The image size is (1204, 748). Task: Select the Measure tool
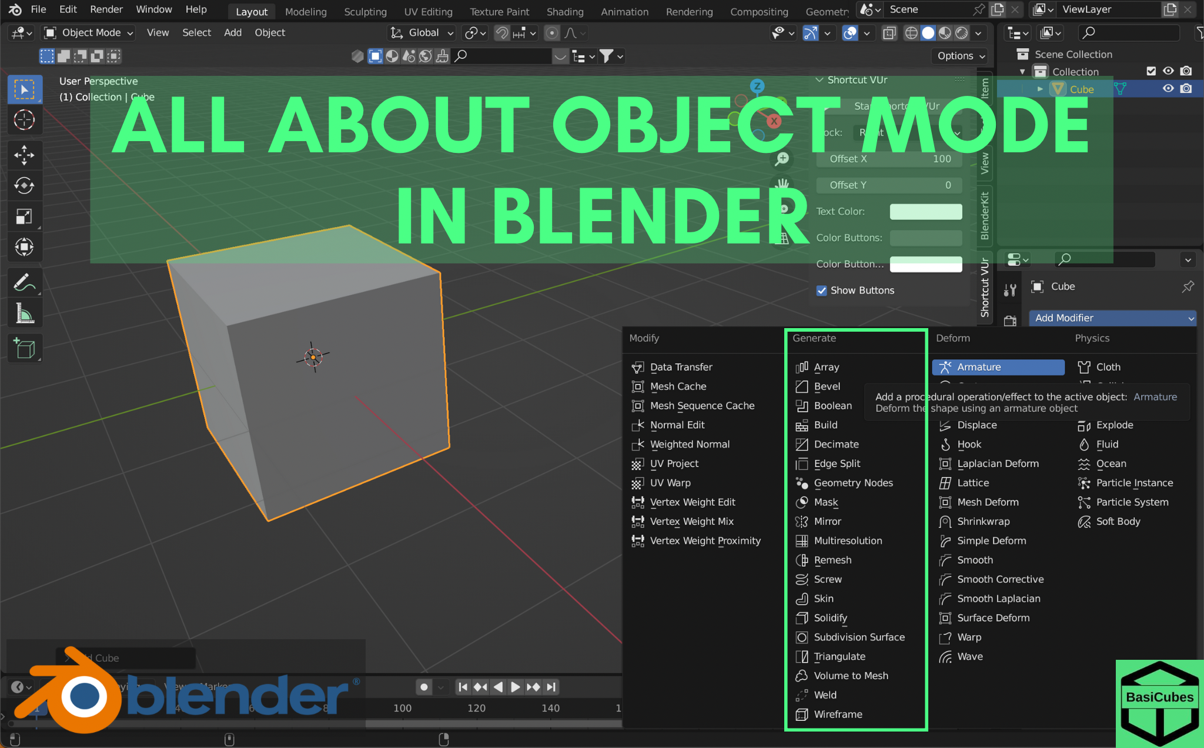coord(25,312)
